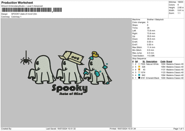This screenshot has width=185, height=131.
Task: Click the 'EndX:' label
Action: tap(135, 42)
